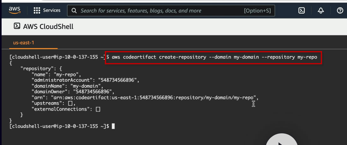This screenshot has width=347, height=145.
Task: Click the repository arn output line
Action: (x=145, y=98)
